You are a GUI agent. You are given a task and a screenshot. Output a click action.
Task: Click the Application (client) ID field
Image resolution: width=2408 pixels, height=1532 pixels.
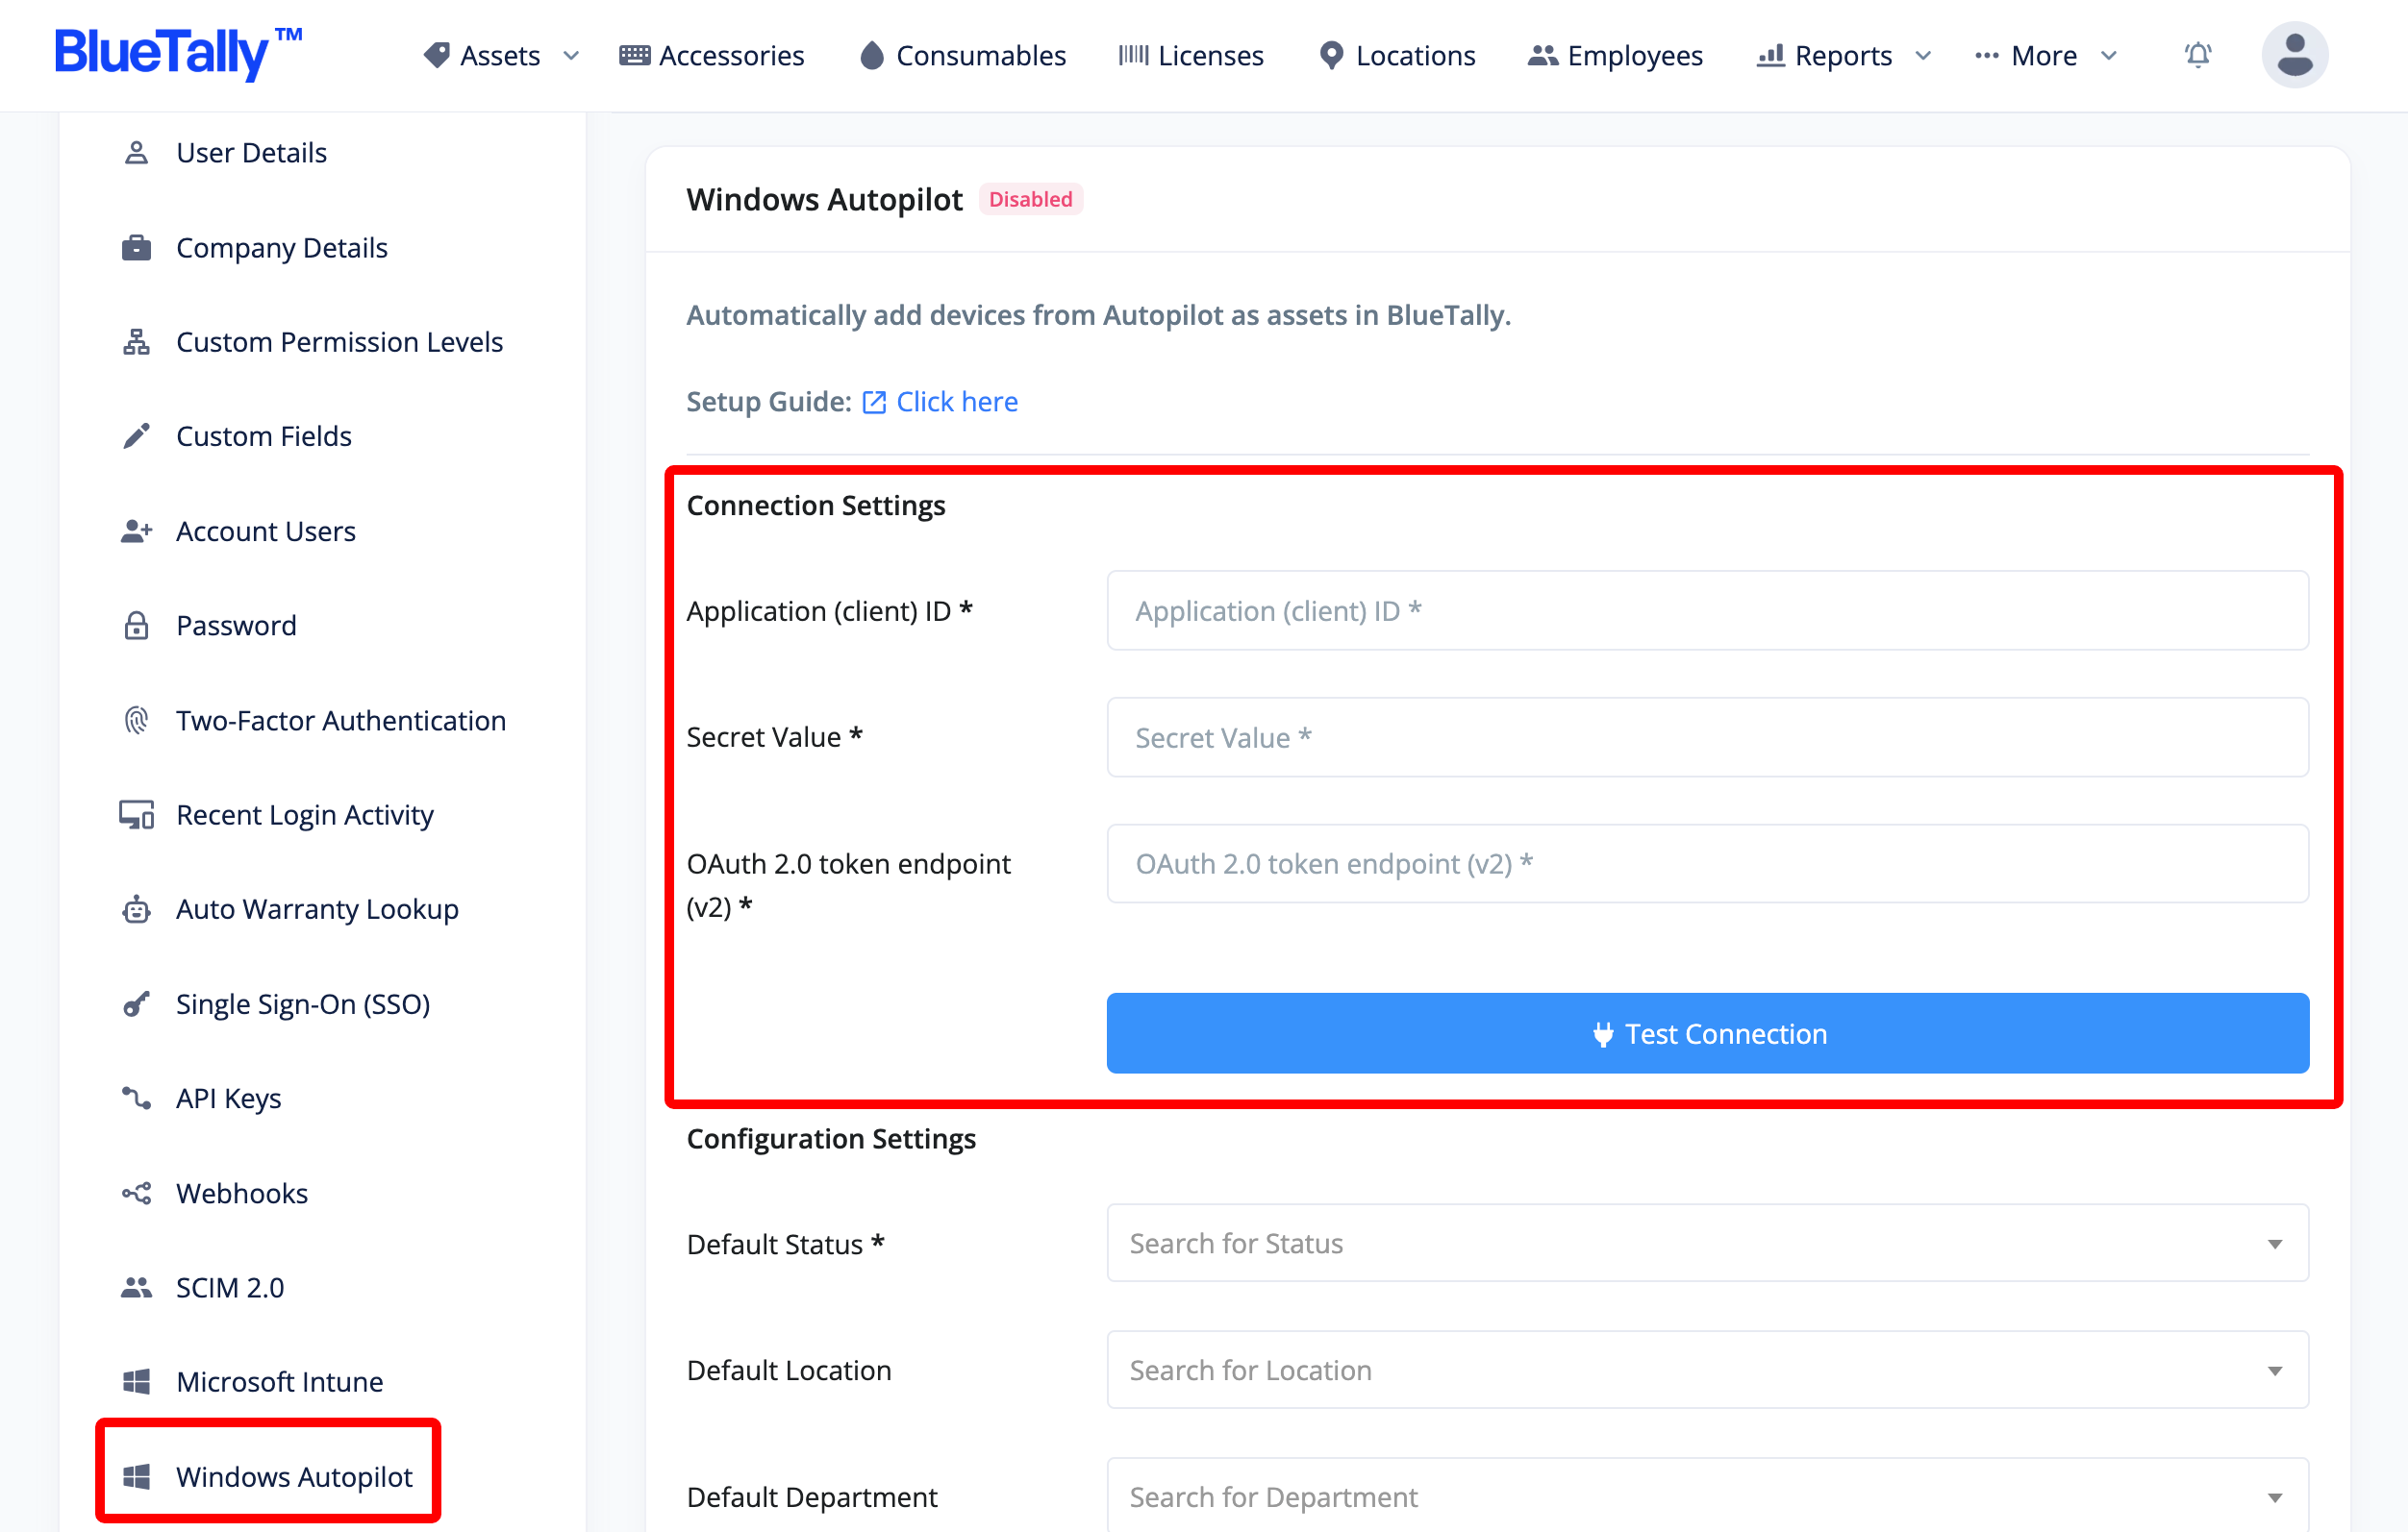click(x=1707, y=610)
